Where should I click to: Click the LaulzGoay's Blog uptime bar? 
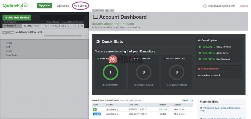(63, 36)
